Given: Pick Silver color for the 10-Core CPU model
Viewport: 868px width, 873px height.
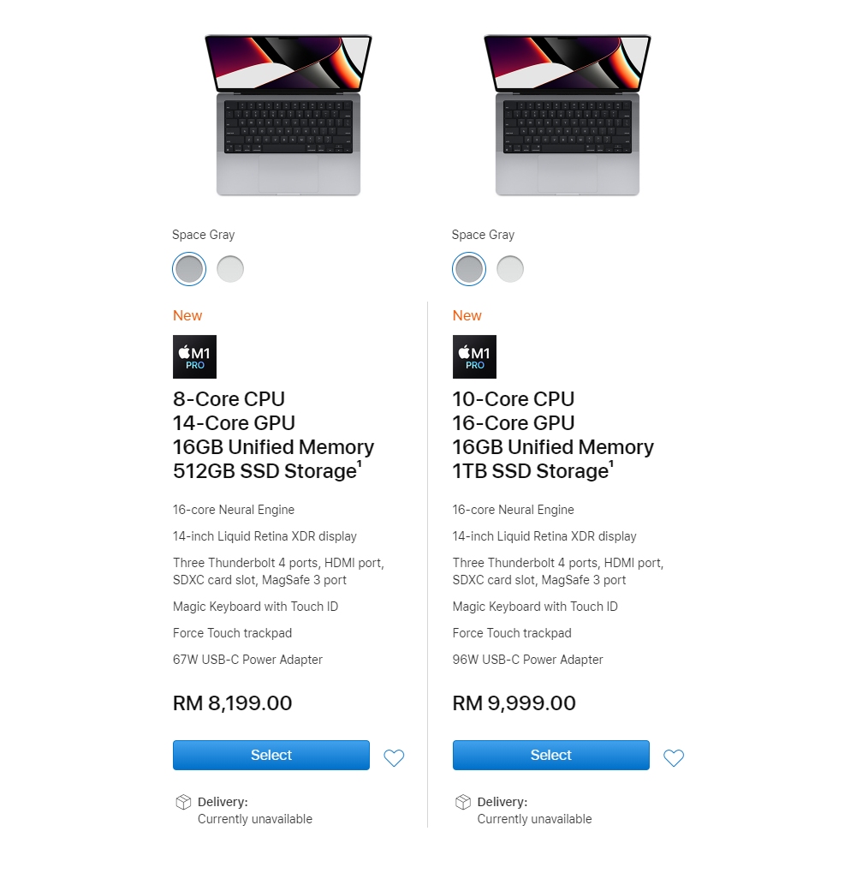Looking at the screenshot, I should (510, 269).
